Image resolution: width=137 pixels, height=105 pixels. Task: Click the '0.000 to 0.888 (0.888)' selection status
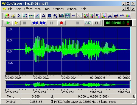[x=93, y=96]
